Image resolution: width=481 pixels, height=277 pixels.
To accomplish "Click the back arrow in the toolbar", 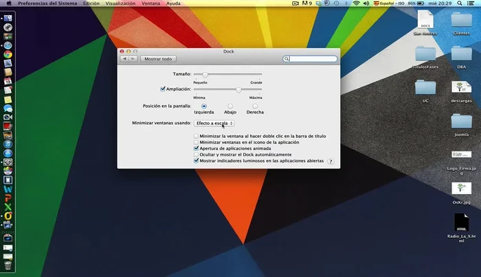I will (x=124, y=59).
